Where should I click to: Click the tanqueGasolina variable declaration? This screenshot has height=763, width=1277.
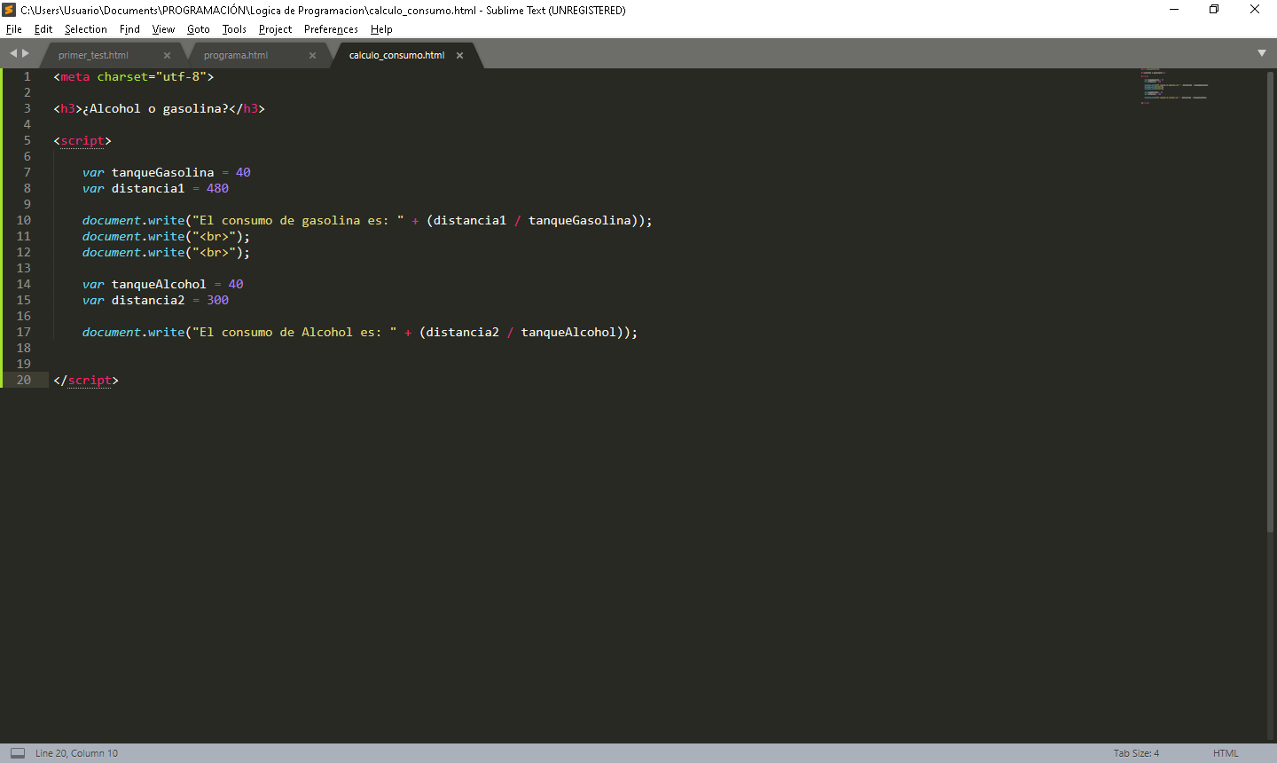point(167,173)
